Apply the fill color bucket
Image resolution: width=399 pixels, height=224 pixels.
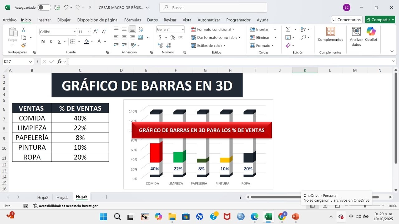click(87, 41)
